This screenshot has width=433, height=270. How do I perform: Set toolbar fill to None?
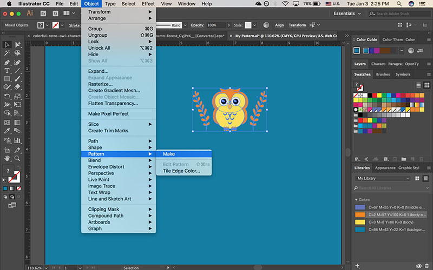point(18,188)
